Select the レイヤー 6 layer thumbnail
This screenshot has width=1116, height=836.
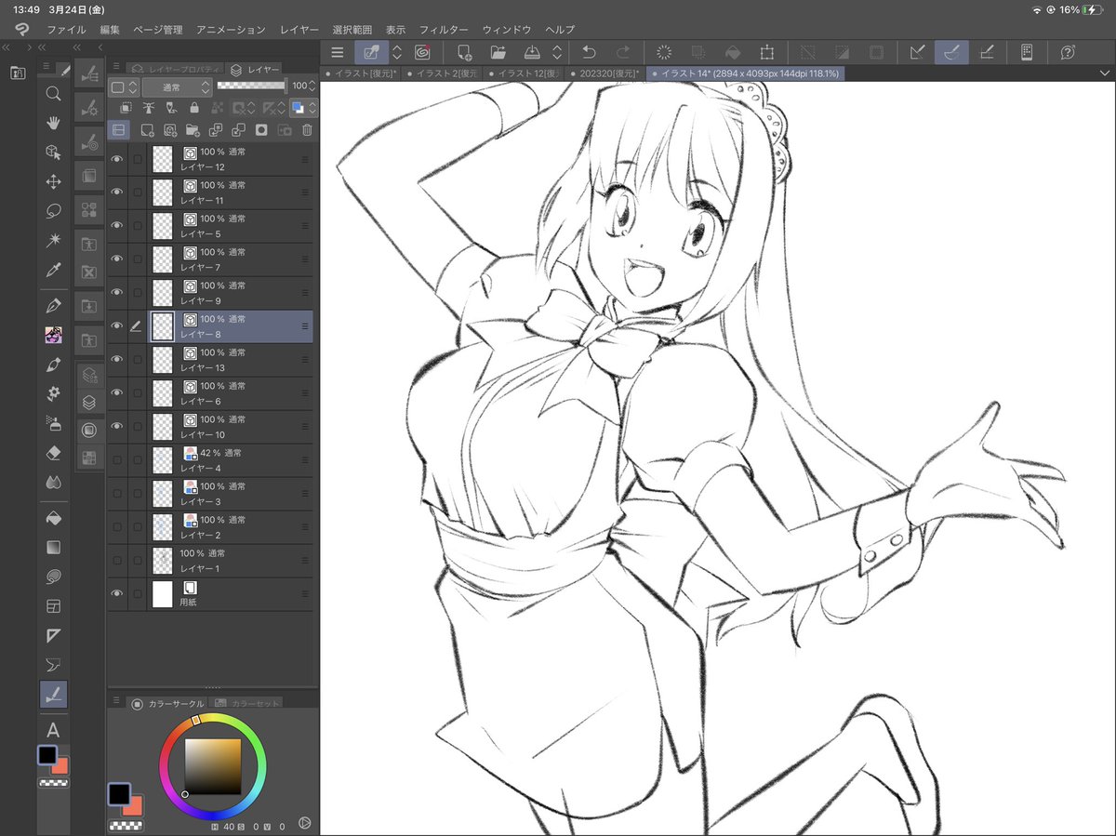(163, 393)
